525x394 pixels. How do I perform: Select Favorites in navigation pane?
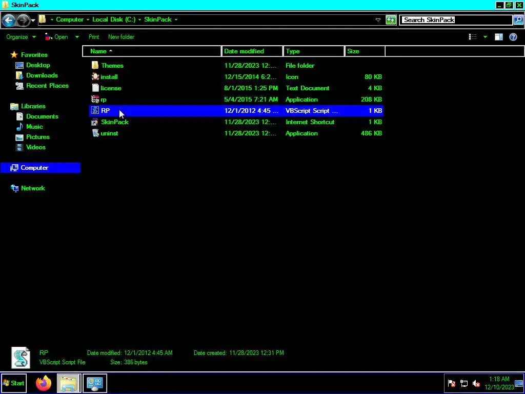[x=34, y=54]
